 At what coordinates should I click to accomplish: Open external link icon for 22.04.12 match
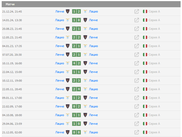point(137,72)
